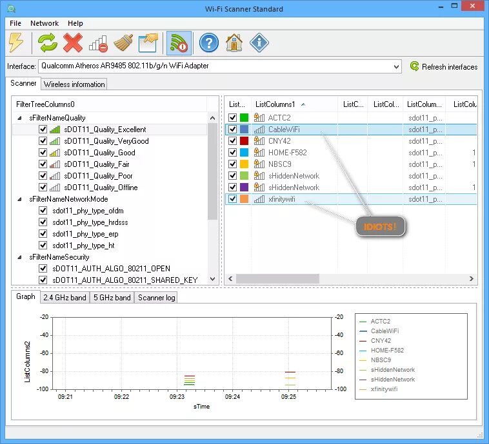
Task: Open the File menu
Action: tap(15, 23)
